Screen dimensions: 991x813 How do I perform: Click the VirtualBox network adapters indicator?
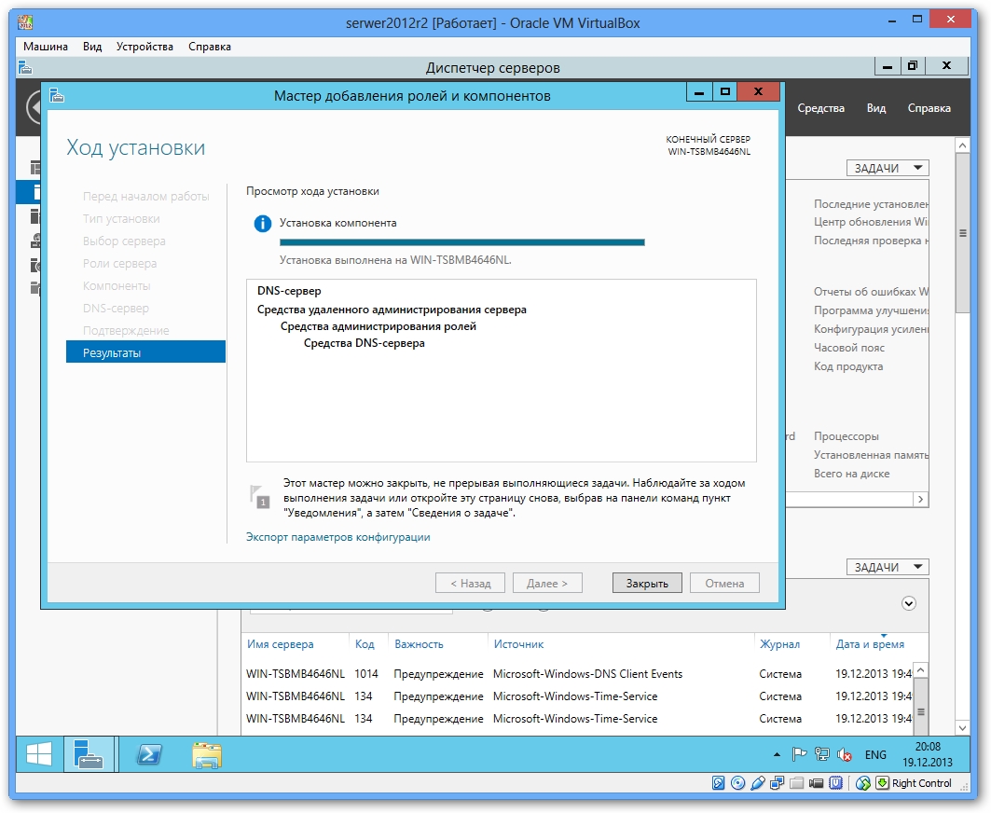pyautogui.click(x=777, y=783)
